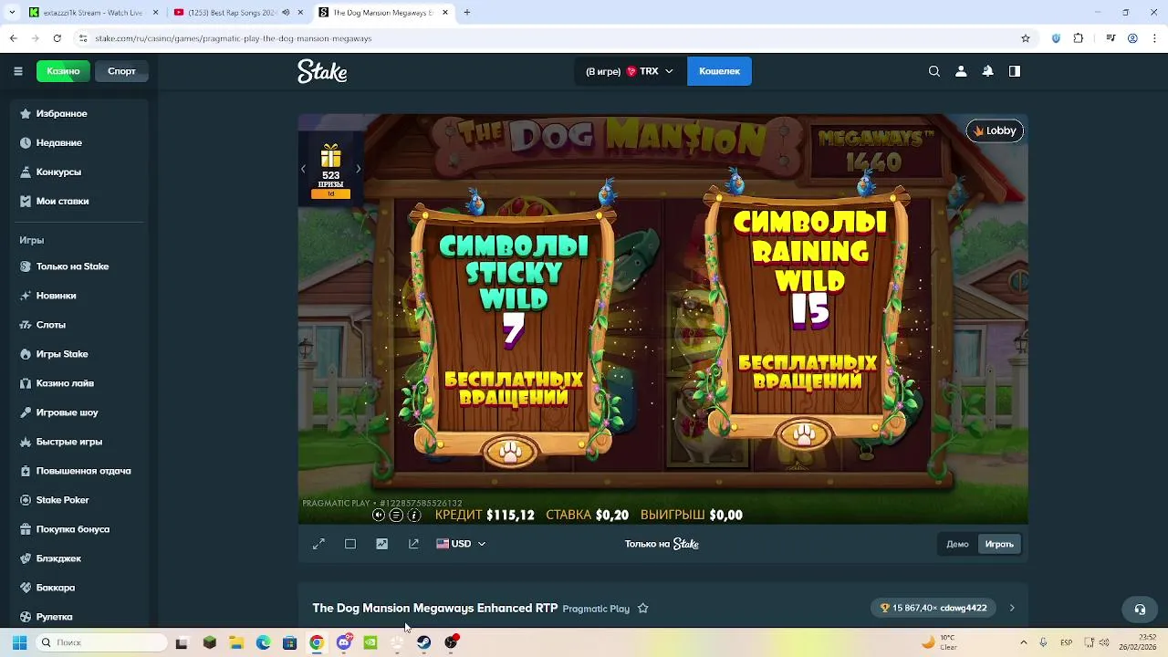Viewport: 1168px width, 657px height.
Task: Show hidden system tray icons
Action: 1023,642
